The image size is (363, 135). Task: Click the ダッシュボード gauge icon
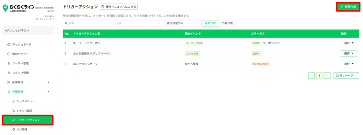pos(9,44)
